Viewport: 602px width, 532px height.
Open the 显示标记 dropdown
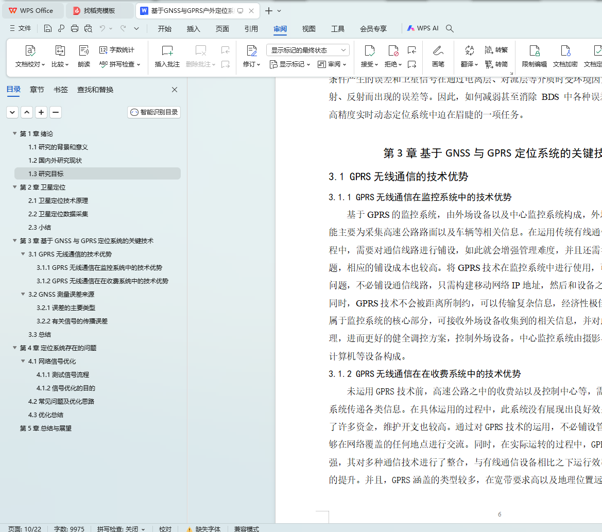[x=290, y=64]
